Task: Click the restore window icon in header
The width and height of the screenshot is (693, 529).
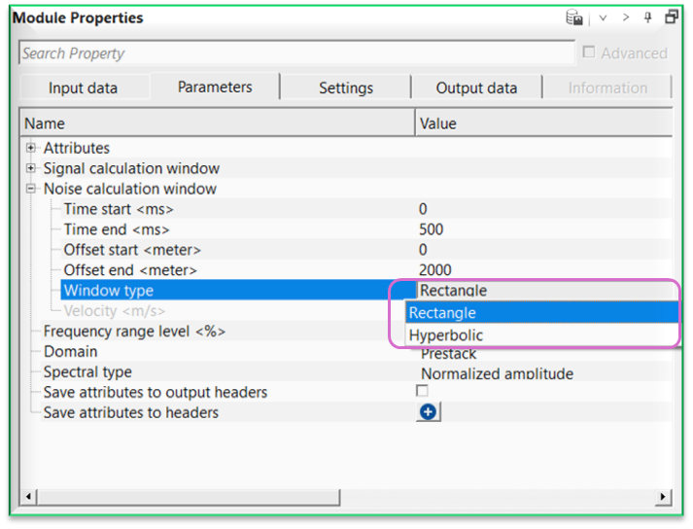Action: click(x=671, y=18)
